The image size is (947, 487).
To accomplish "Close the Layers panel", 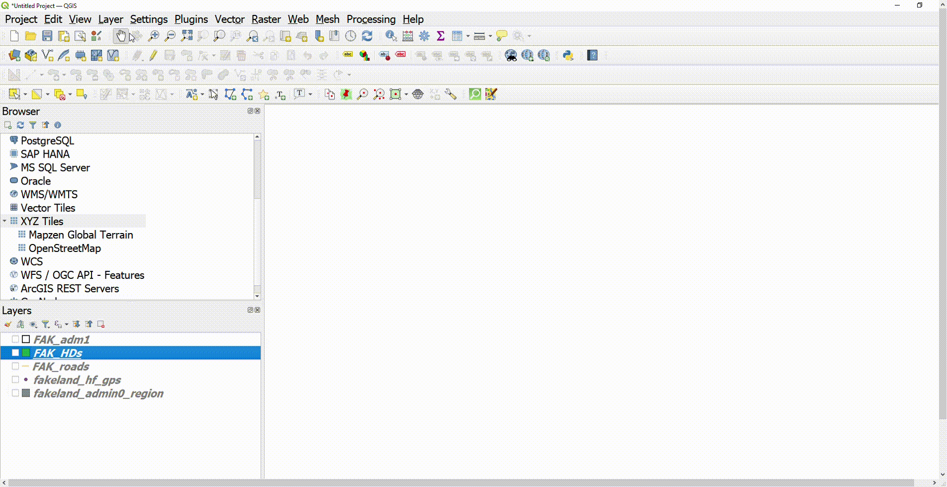I will pyautogui.click(x=258, y=310).
